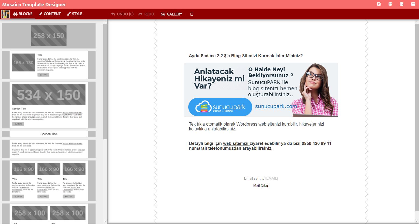Screen dimensions: 420x224
Task: Select the Blocks tab
Action: pos(23,14)
